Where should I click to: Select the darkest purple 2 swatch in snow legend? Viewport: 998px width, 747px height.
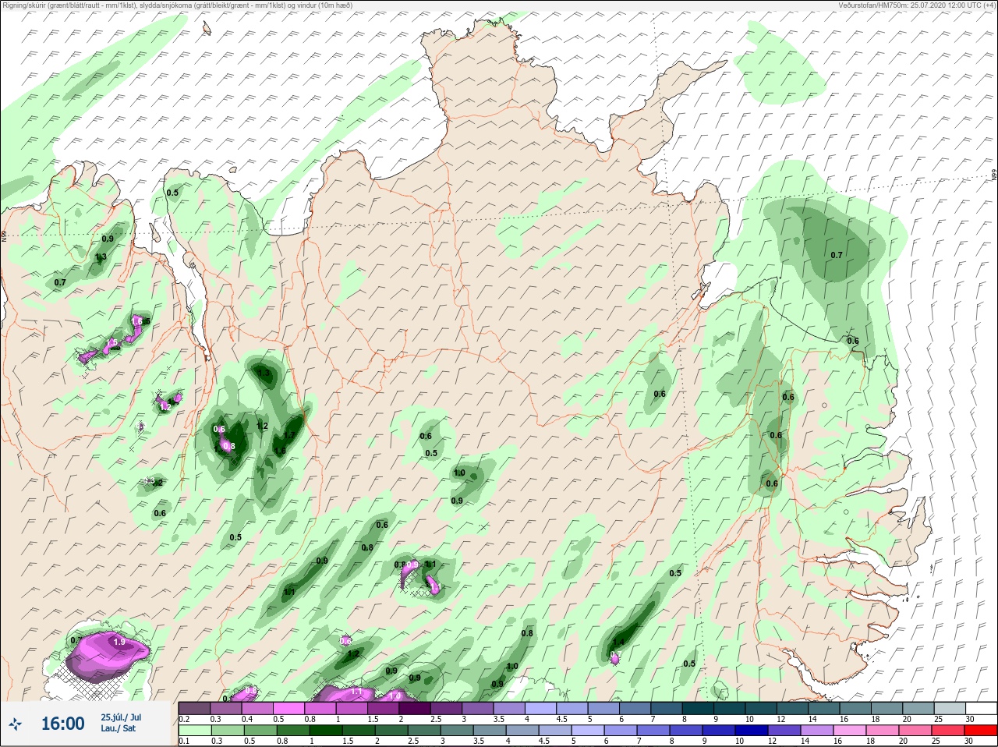tap(415, 708)
